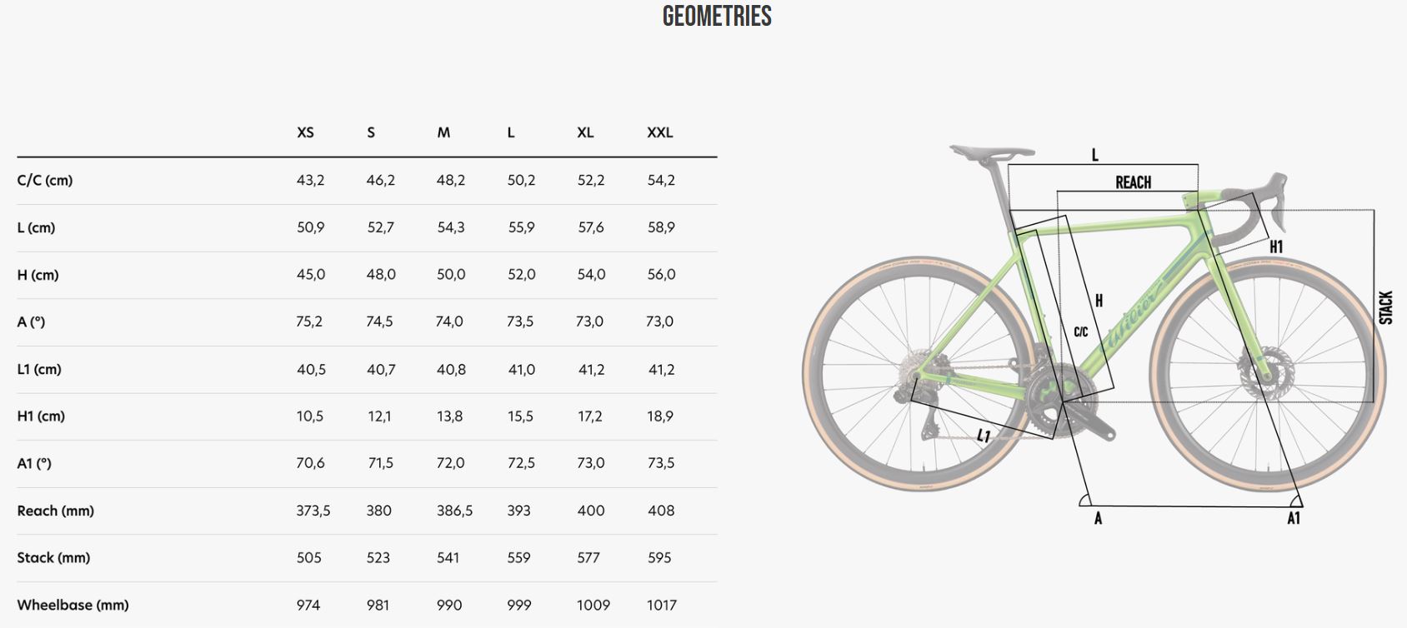1407x628 pixels.
Task: Select the XXL size column header
Action: (x=659, y=132)
